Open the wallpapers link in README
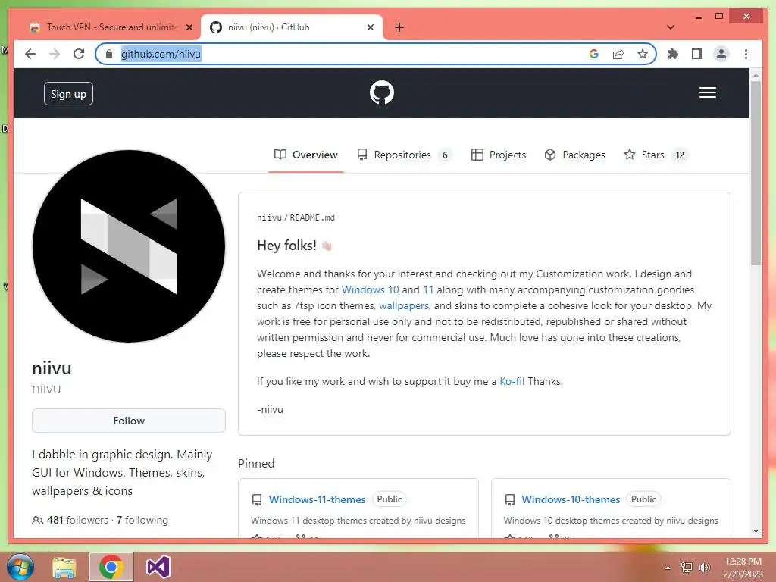Screen dimensions: 776x582 pos(404,306)
